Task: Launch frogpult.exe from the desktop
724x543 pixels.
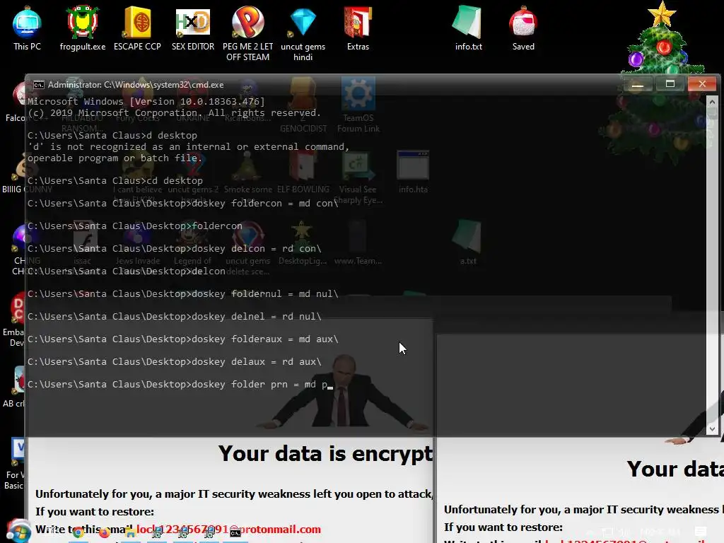Action: click(83, 28)
